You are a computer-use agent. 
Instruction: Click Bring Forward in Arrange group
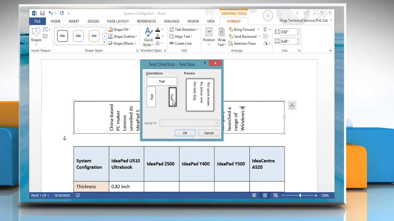(242, 29)
